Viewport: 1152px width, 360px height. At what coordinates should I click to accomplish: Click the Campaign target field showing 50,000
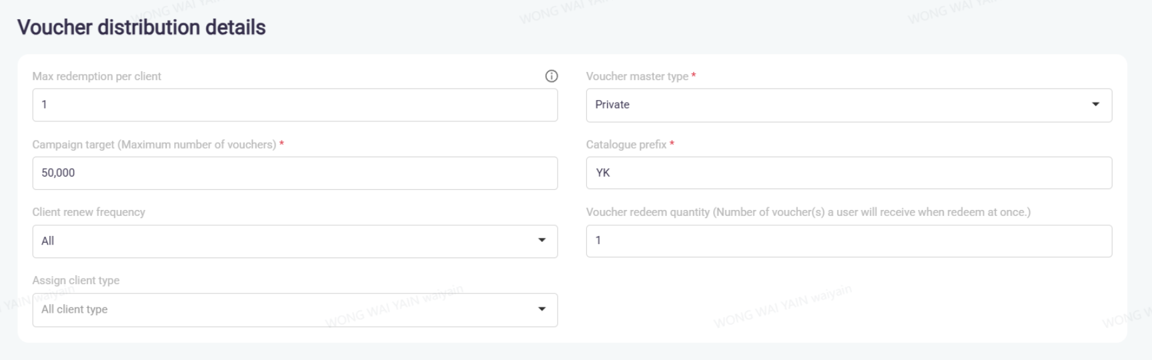click(x=294, y=173)
